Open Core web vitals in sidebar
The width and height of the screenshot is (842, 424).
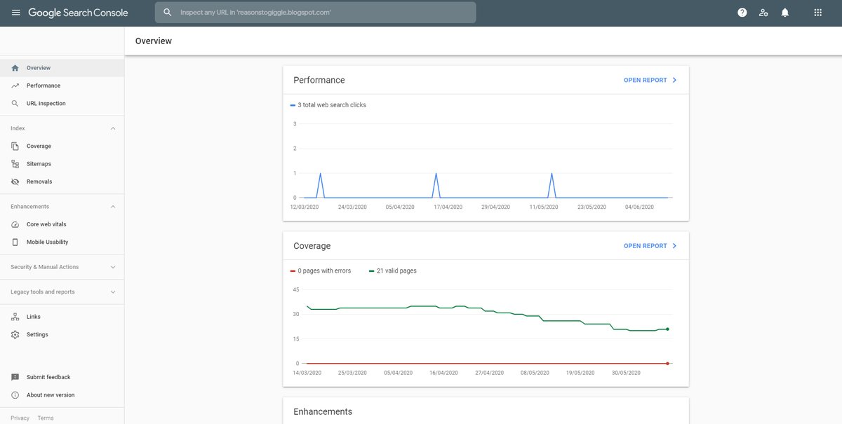(x=62, y=224)
